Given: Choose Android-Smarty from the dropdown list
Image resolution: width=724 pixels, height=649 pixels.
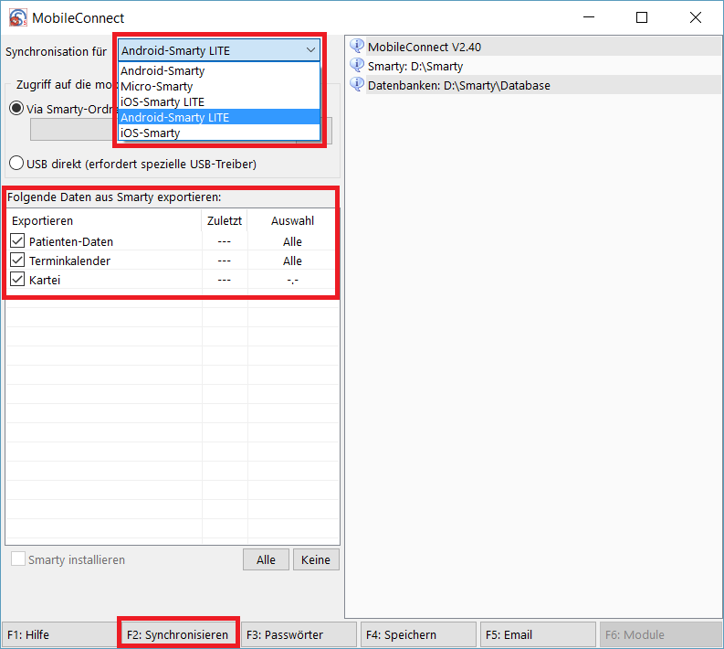Looking at the screenshot, I should pos(219,70).
